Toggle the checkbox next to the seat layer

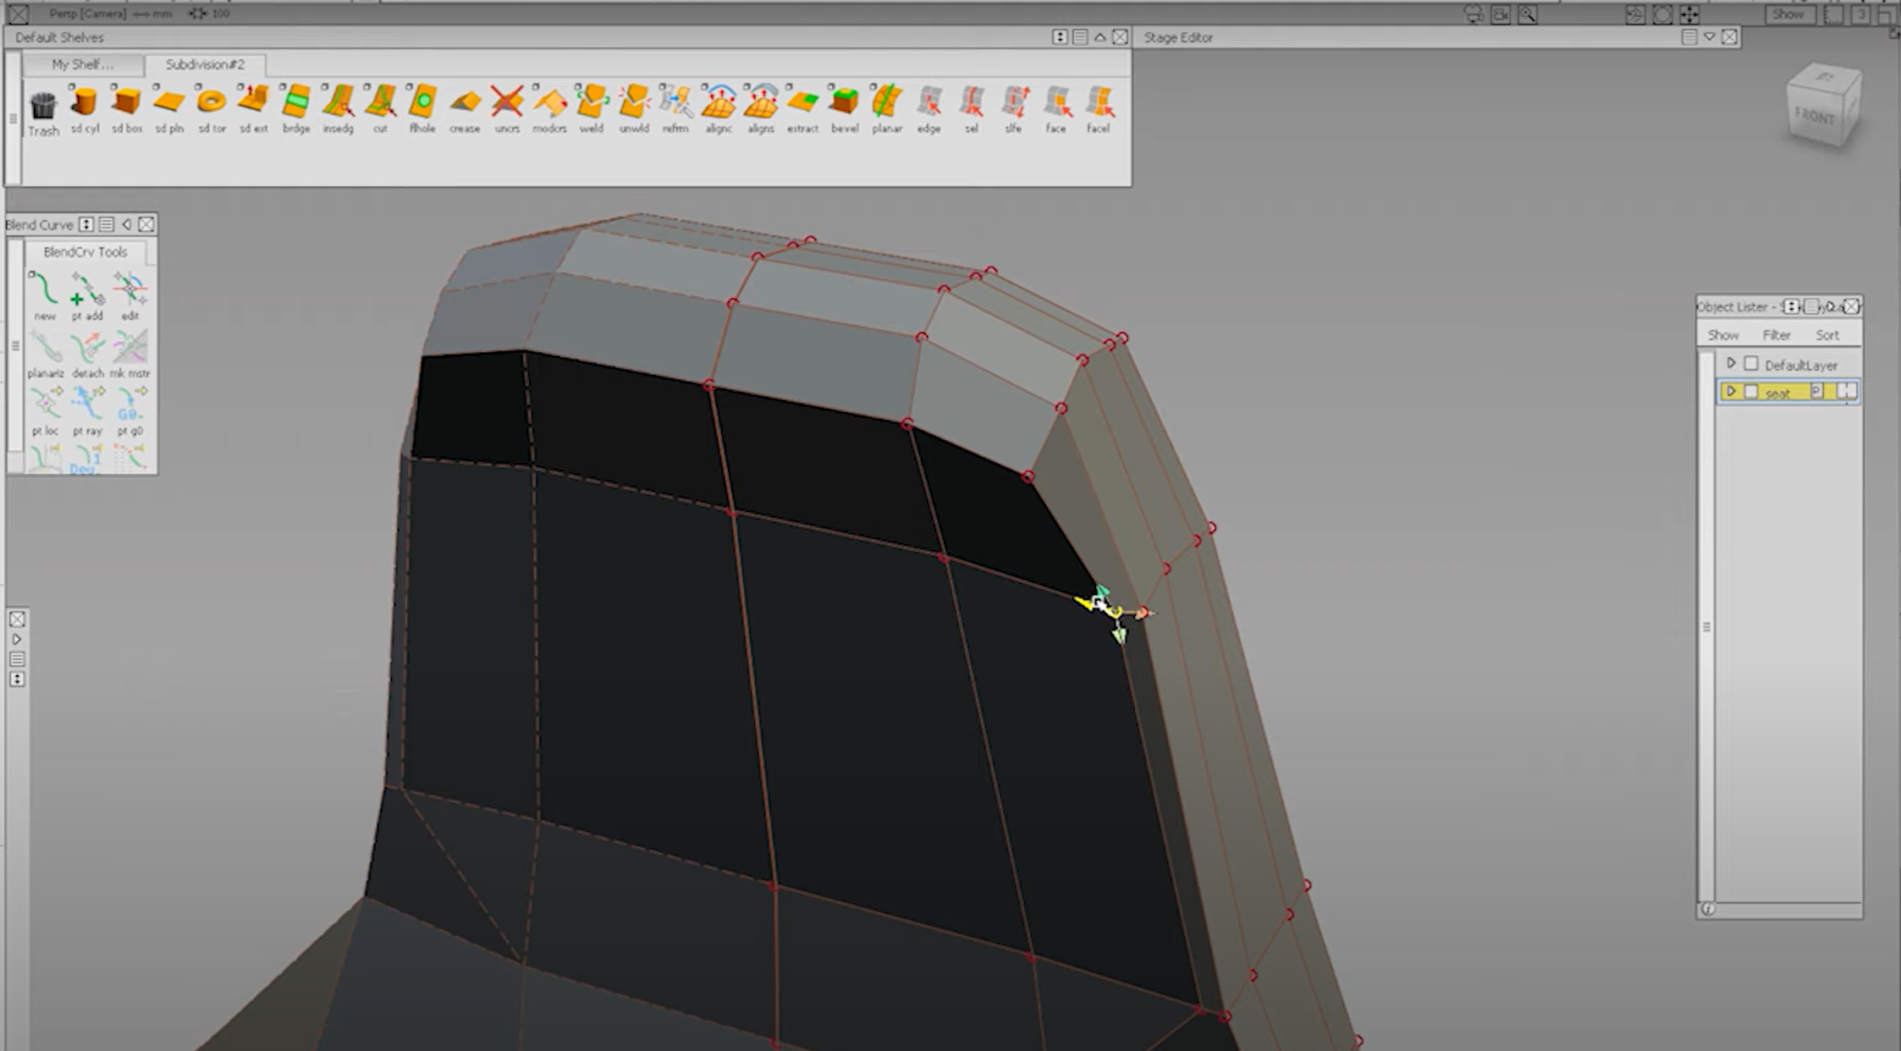coord(1751,391)
